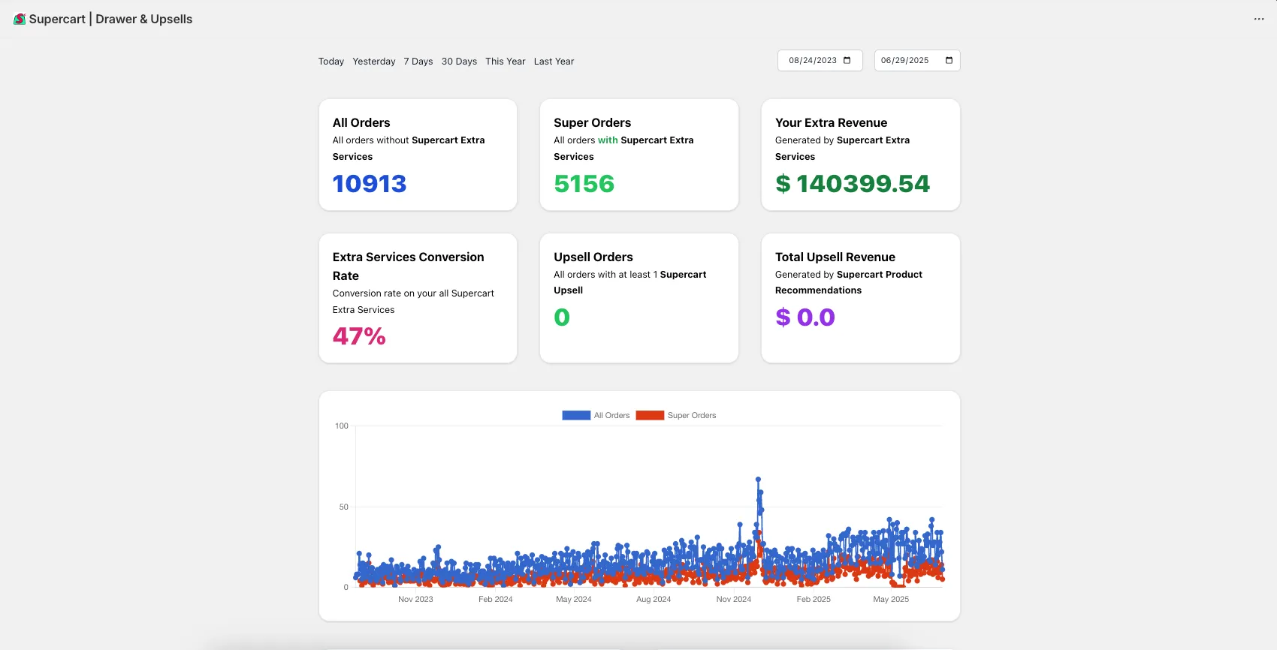Viewport: 1277px width, 650px height.
Task: Click the extra revenue value $ 140399.54
Action: (853, 184)
